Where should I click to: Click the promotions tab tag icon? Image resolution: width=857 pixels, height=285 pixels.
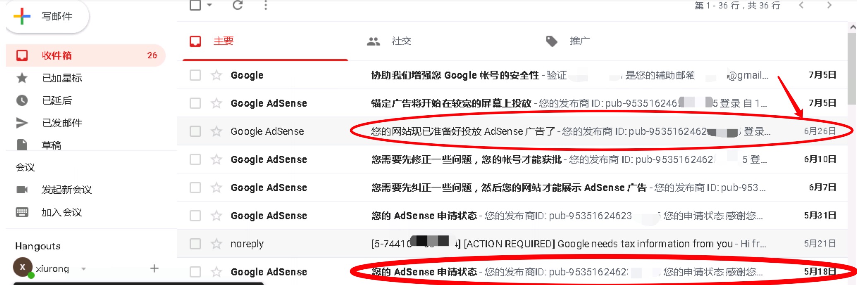click(551, 41)
